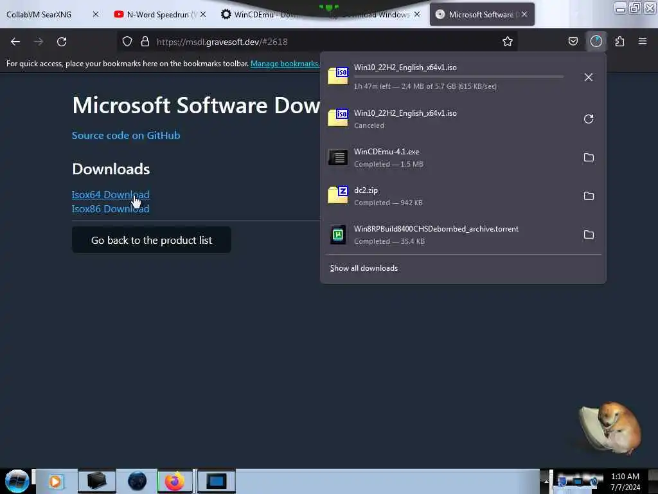The image size is (658, 494).
Task: Show WinCDEmu-4.1.exe in folder
Action: (589, 158)
